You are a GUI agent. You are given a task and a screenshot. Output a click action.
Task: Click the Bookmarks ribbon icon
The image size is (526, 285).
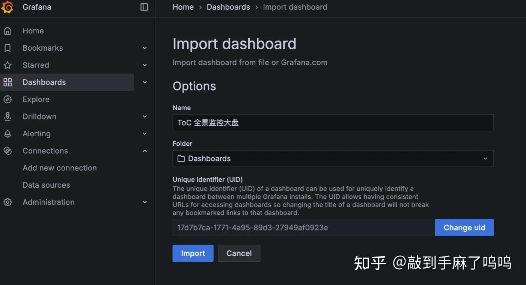pos(8,48)
